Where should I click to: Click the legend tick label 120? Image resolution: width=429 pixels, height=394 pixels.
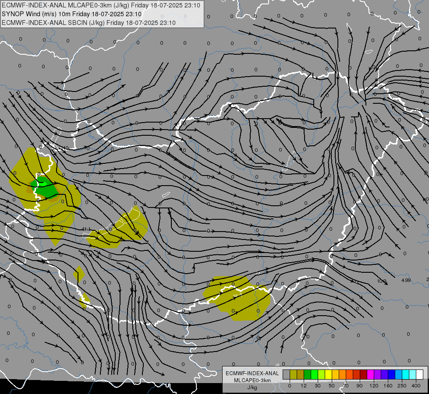[x=374, y=386]
